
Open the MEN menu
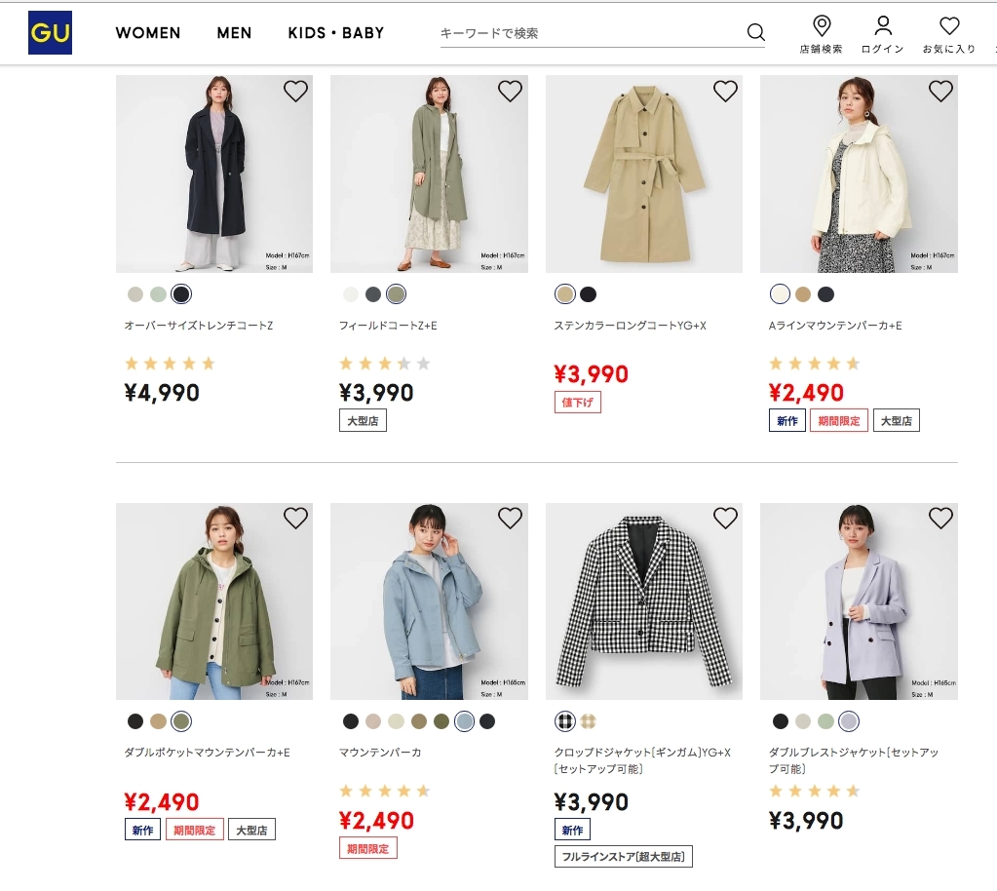pyautogui.click(x=234, y=33)
